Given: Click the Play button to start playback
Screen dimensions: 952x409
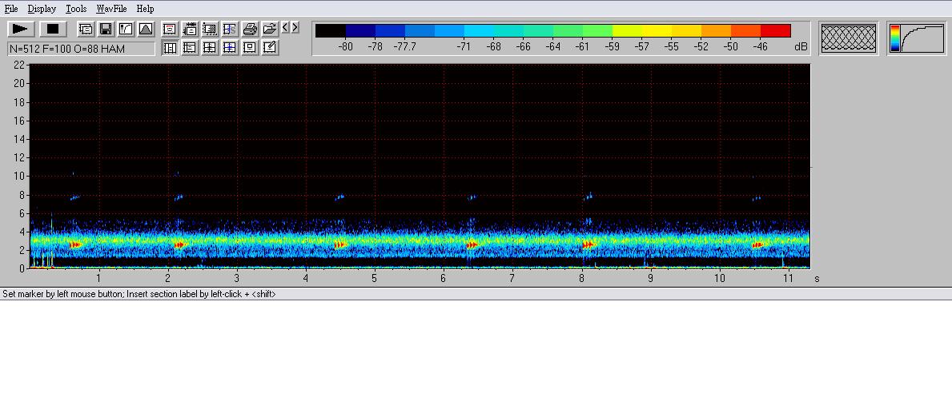Looking at the screenshot, I should (20, 29).
